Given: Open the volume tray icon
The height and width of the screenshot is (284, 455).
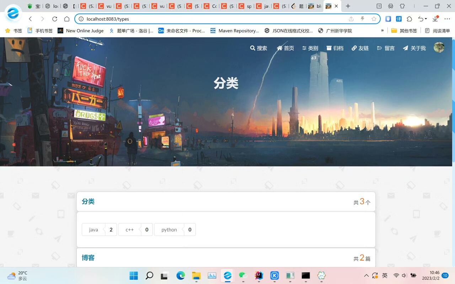Looking at the screenshot, I should (x=404, y=275).
